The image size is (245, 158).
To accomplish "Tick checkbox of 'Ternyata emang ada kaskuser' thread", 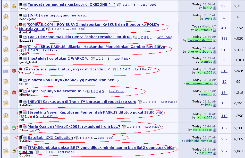I will pos(25,5).
